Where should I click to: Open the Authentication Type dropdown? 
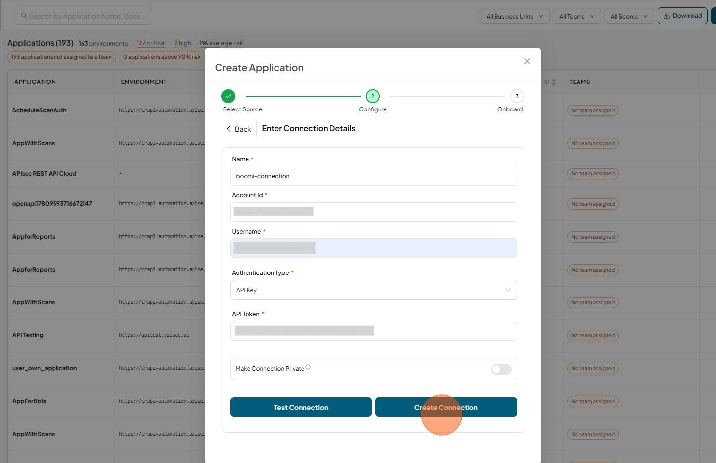pos(373,290)
